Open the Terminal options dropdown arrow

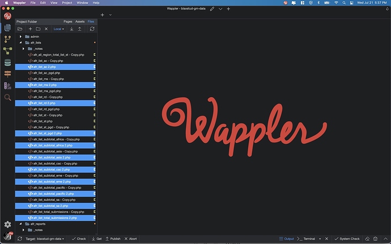320,239
